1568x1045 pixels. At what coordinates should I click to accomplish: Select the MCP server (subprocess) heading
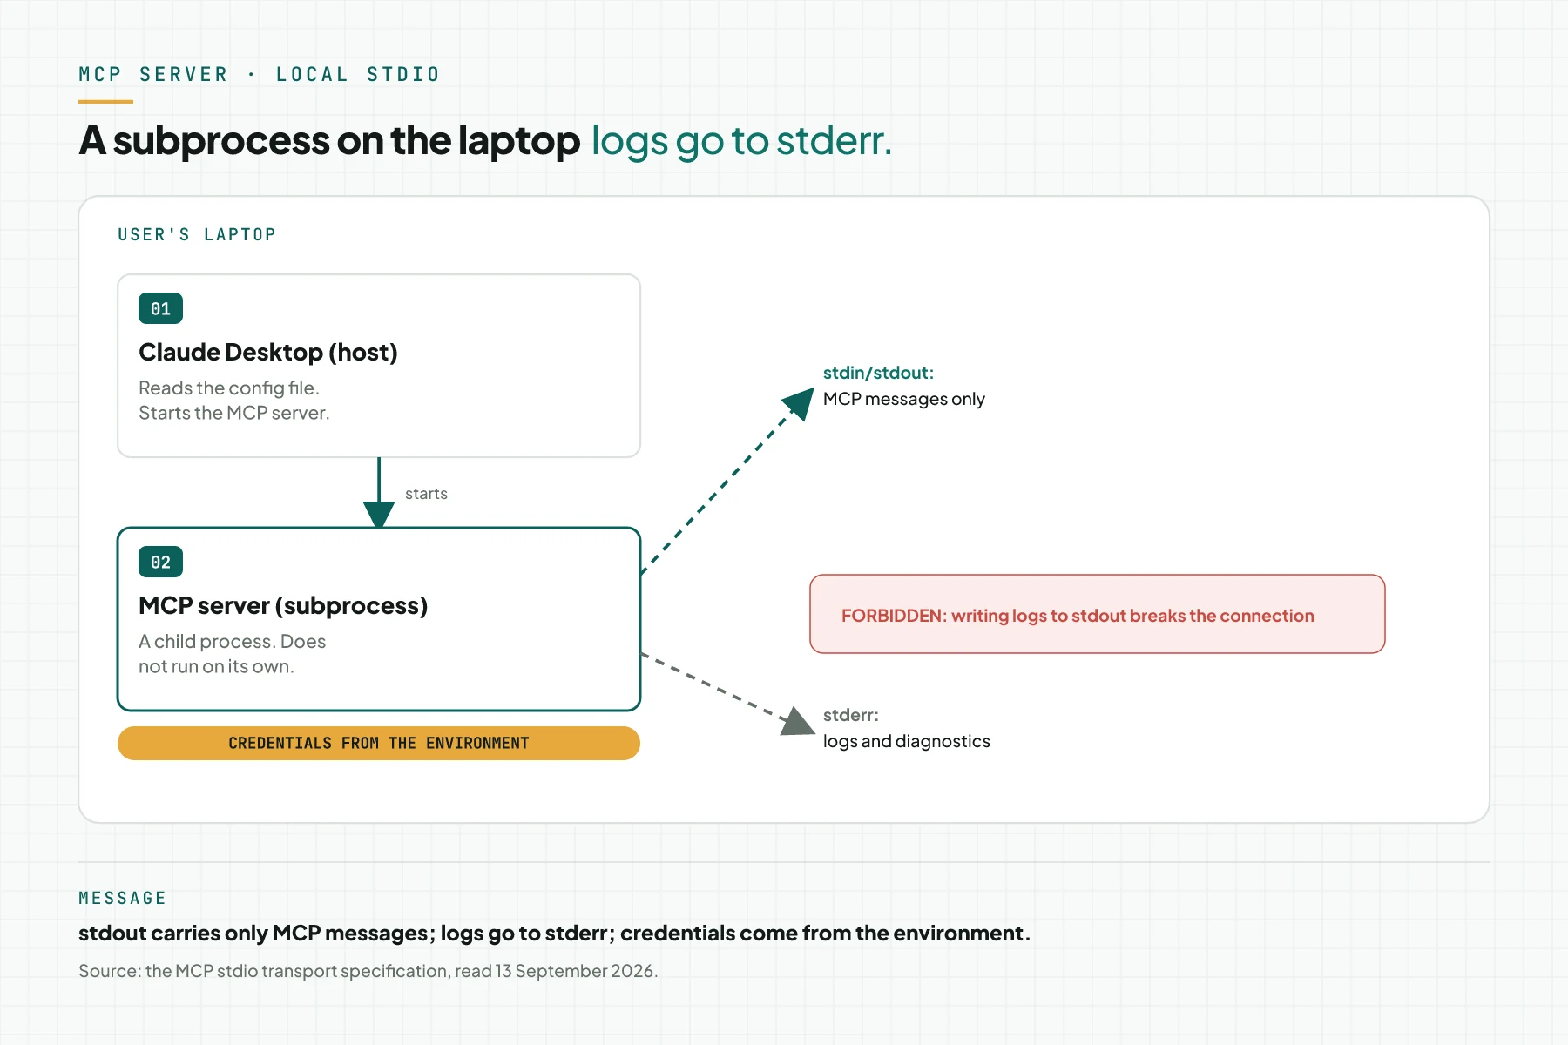pyautogui.click(x=283, y=605)
